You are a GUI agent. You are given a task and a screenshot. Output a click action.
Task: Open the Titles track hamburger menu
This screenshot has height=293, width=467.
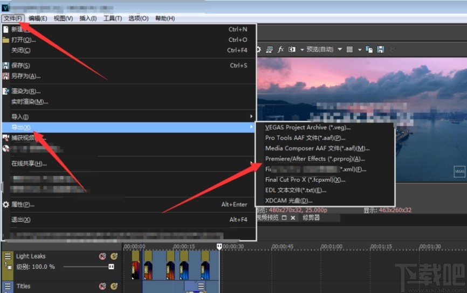coord(8,286)
